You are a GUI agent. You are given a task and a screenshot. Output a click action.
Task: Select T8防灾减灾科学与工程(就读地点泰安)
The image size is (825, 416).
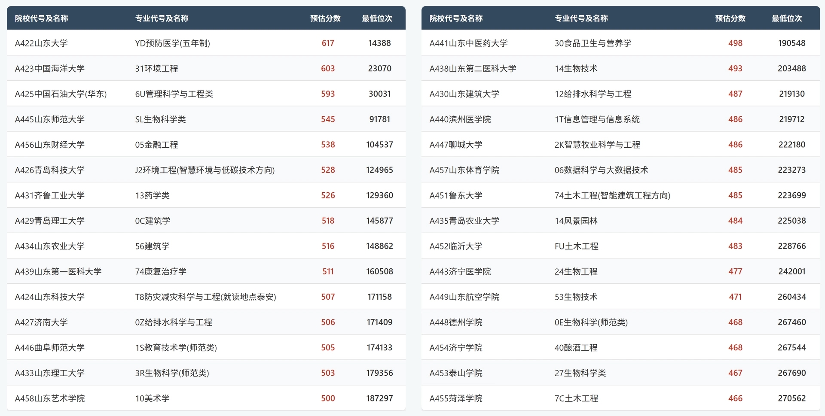pos(205,296)
